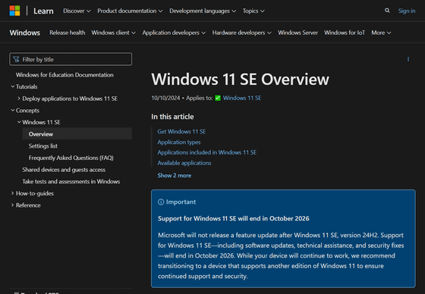The height and width of the screenshot is (294, 425).
Task: Open Settings list page
Action: (42, 146)
